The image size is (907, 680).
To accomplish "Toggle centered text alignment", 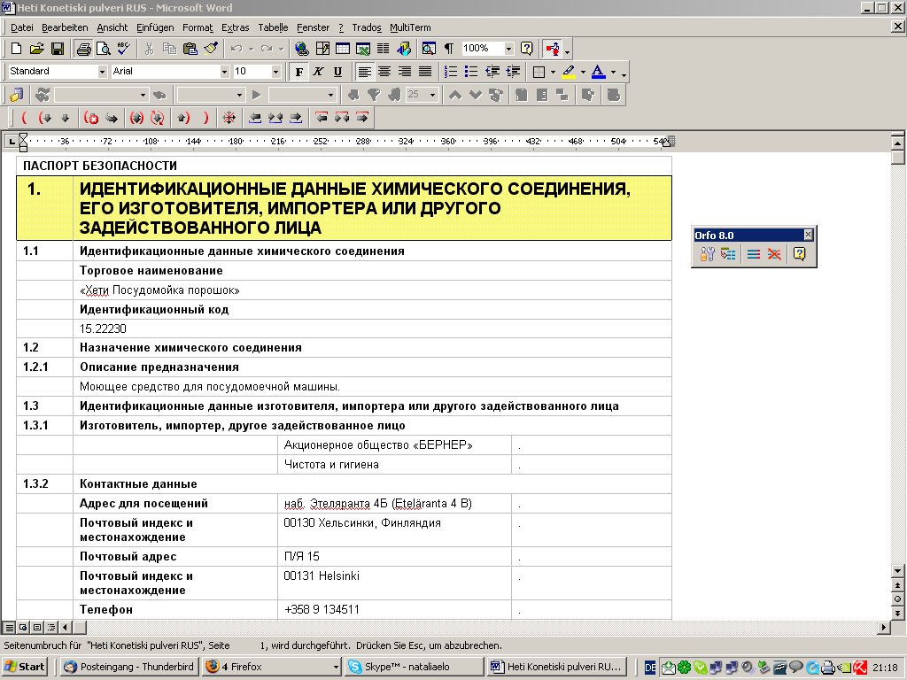I will click(x=384, y=72).
